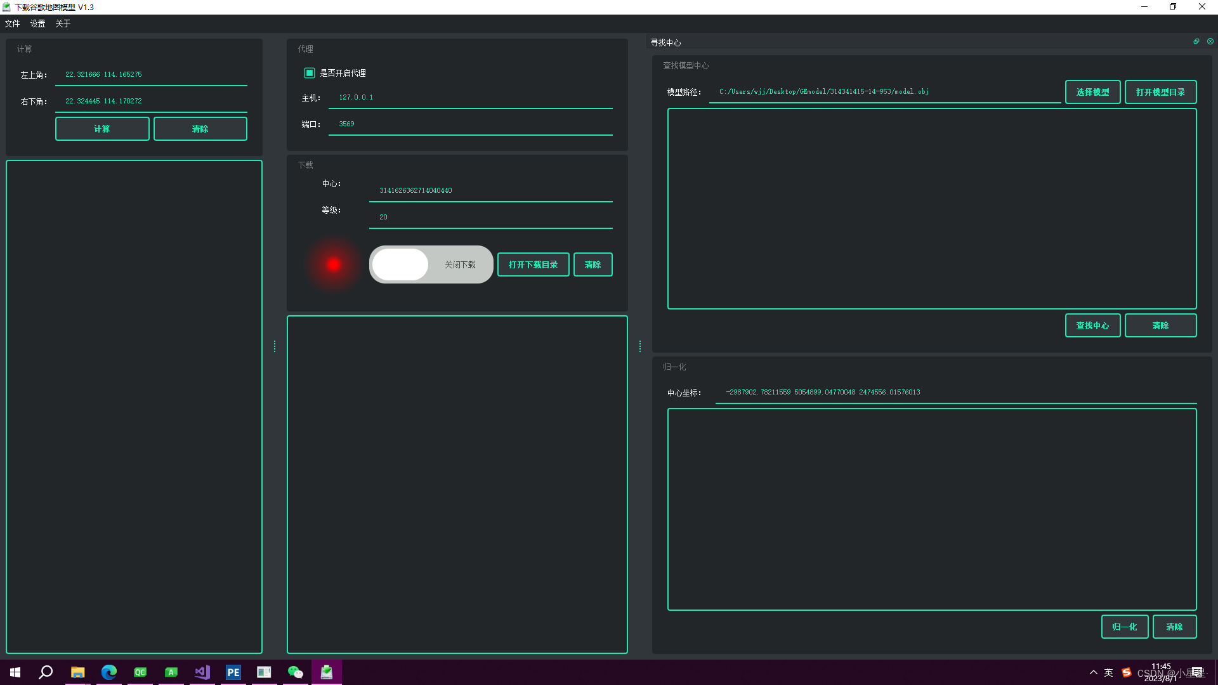Open Windows search from taskbar

[46, 672]
